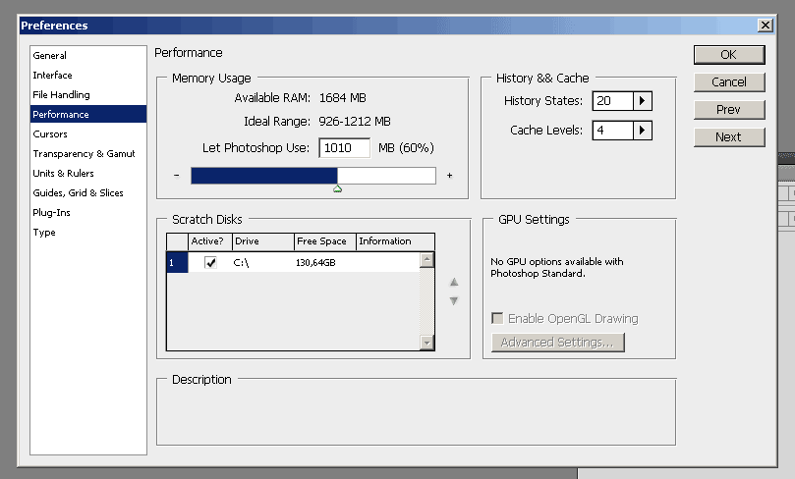Viewport: 795px width, 479px height.
Task: Toggle the C:\ scratch disk active checkbox
Action: click(x=210, y=263)
